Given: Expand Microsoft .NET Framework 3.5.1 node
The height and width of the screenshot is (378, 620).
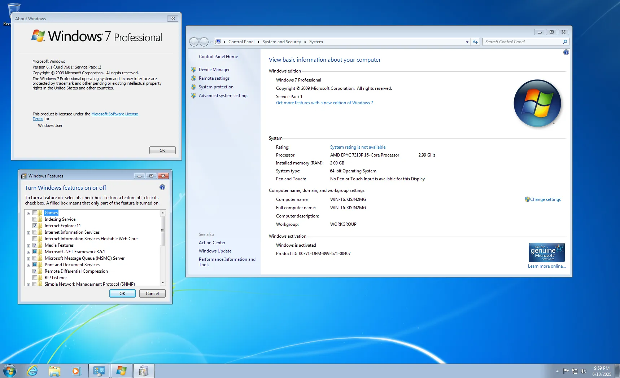Looking at the screenshot, I should [29, 252].
